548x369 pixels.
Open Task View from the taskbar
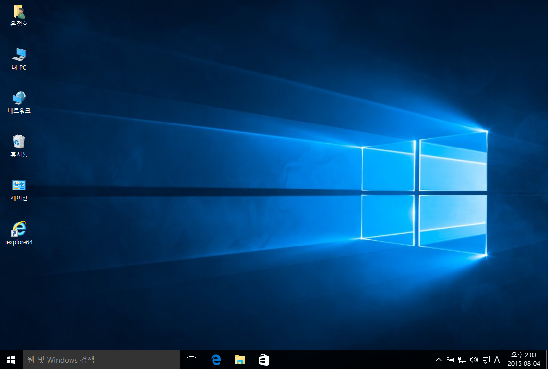(191, 360)
